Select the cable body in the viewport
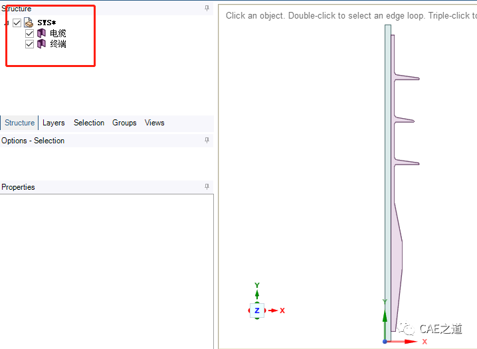This screenshot has width=477, height=349. coord(388,182)
